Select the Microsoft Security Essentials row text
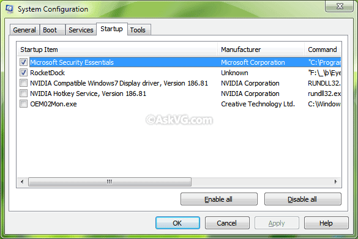 pos(72,62)
